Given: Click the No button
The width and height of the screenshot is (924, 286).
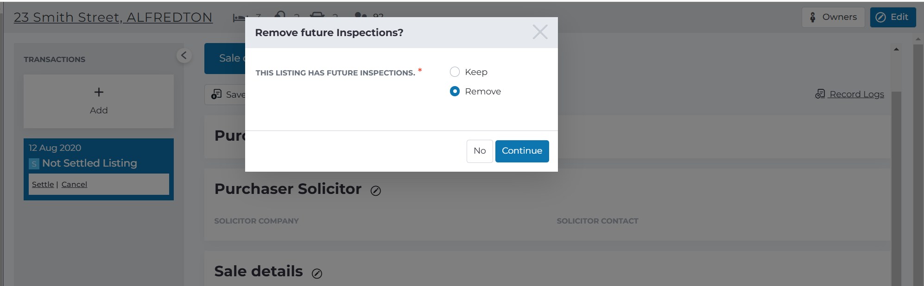Looking at the screenshot, I should (480, 151).
